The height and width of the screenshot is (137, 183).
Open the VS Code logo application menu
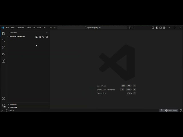pyautogui.click(x=3, y=28)
